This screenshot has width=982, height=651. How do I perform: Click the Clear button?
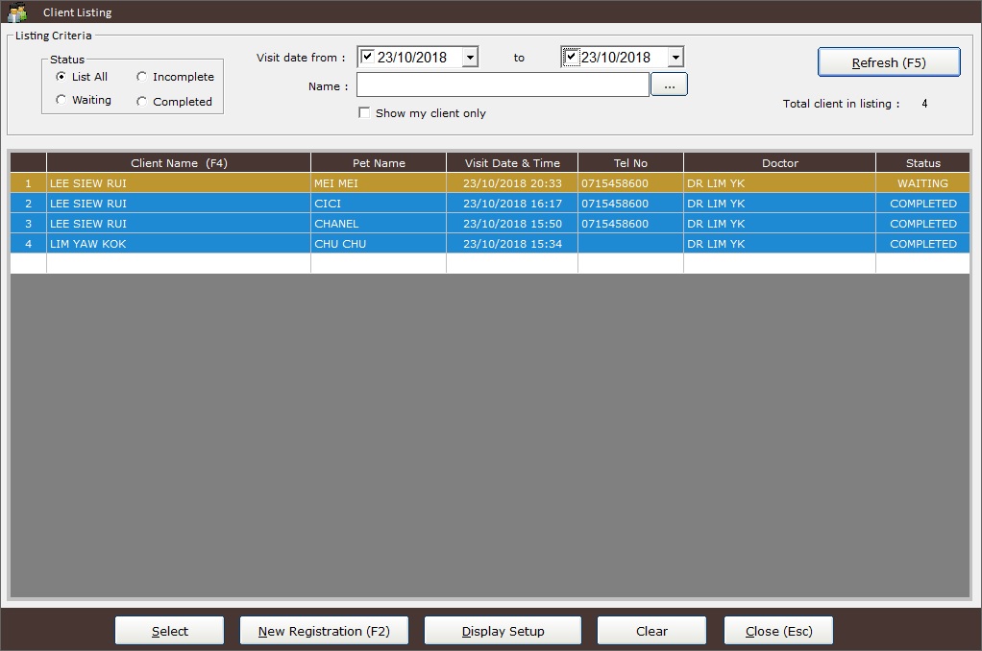[651, 631]
